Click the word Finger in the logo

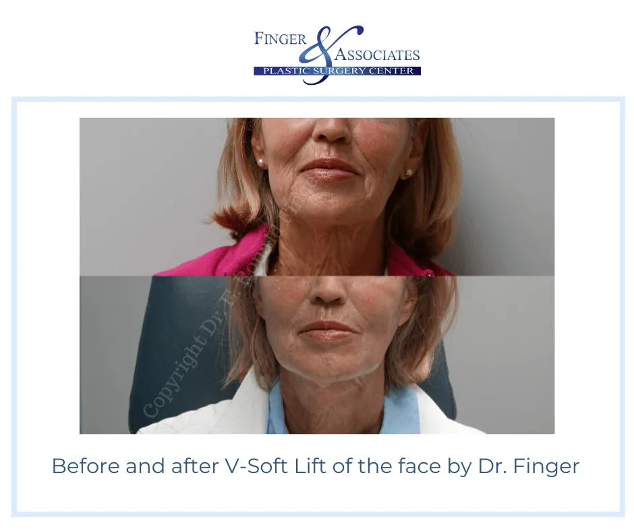tap(280, 39)
